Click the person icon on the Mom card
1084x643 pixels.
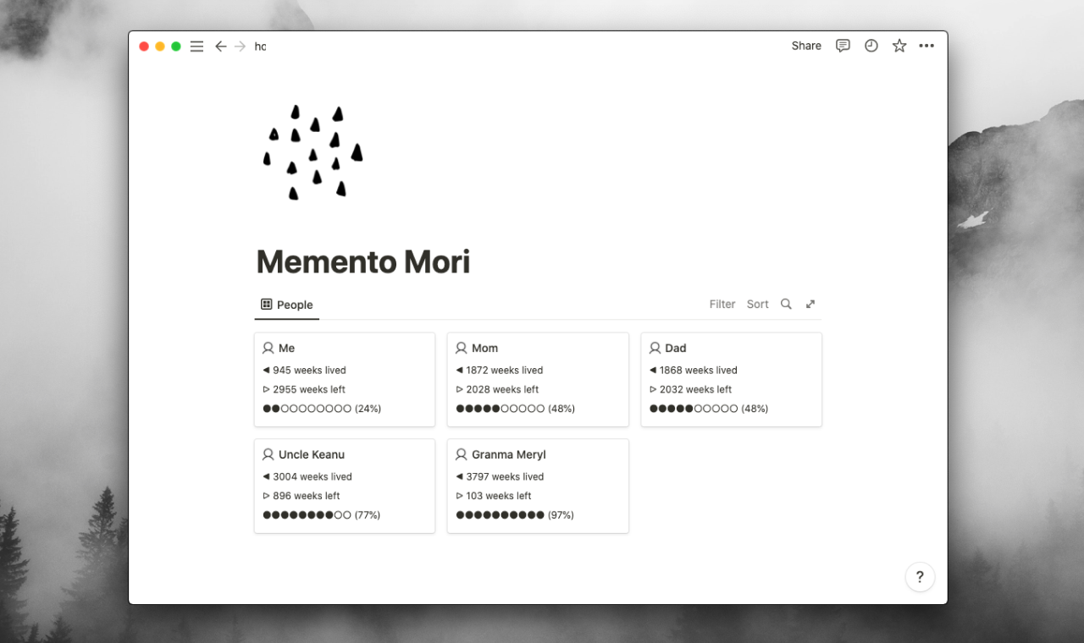pos(462,348)
